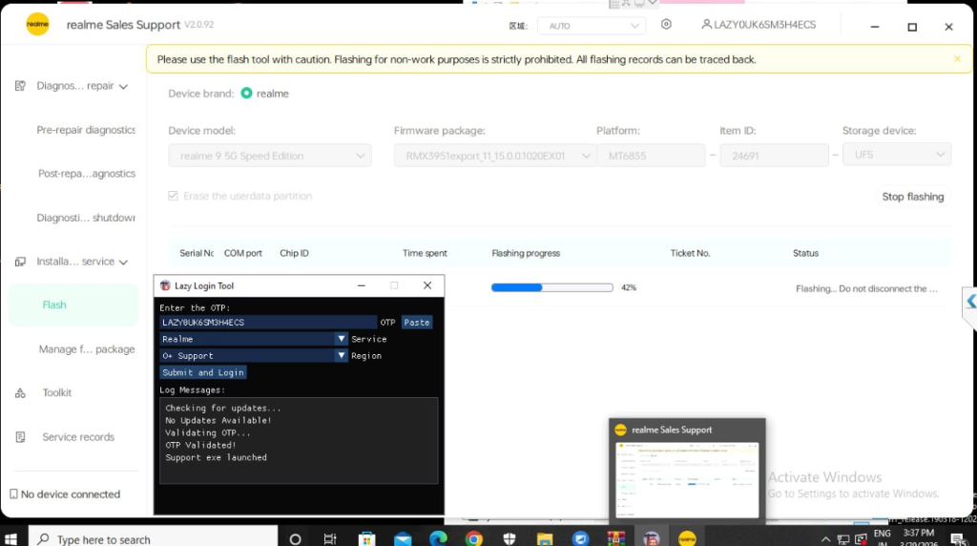Open Post-repair diagnostics in the sidebar

(x=87, y=174)
